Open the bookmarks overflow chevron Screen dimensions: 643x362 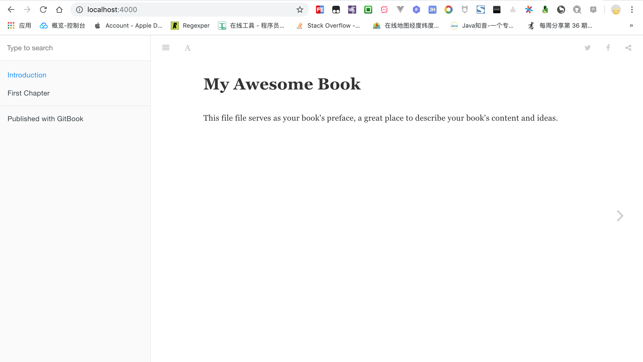pyautogui.click(x=631, y=25)
